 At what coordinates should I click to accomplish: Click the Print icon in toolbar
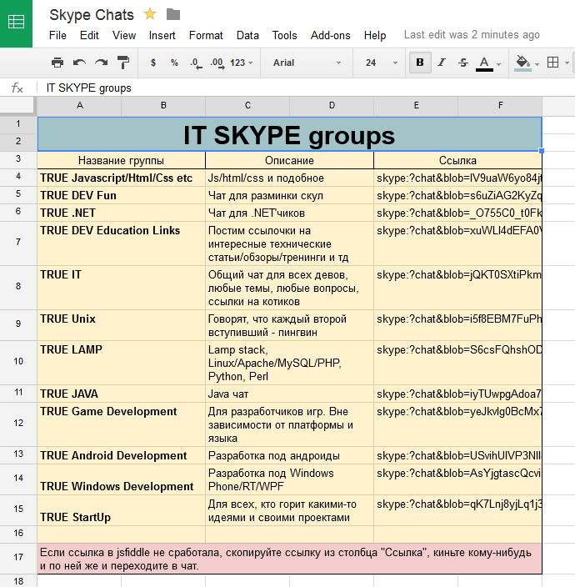point(57,63)
